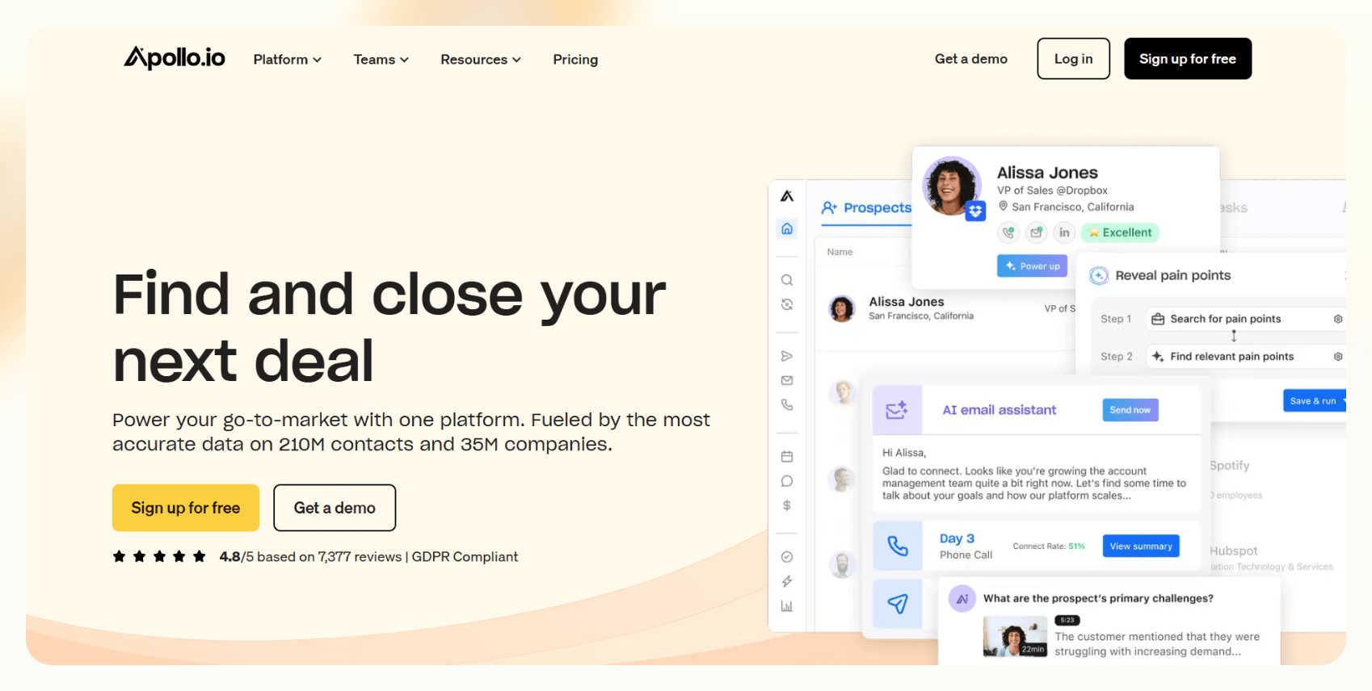Click outlined Get a demo hero button
The height and width of the screenshot is (691, 1372).
335,508
